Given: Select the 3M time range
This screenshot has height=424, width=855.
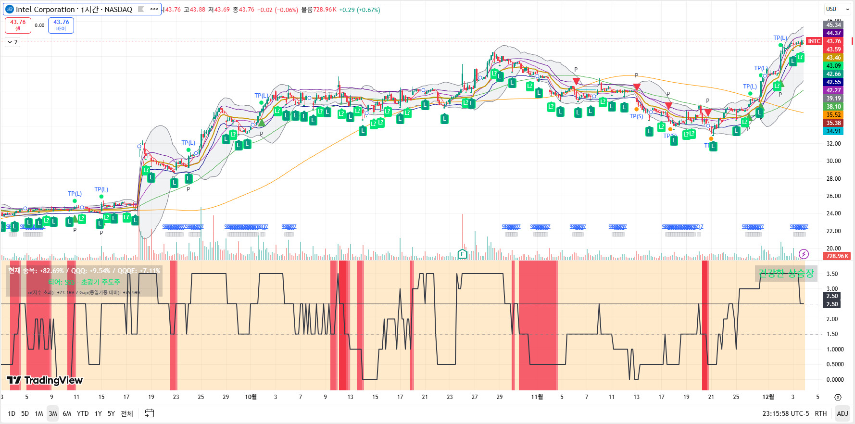Looking at the screenshot, I should [53, 413].
